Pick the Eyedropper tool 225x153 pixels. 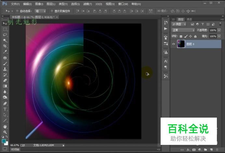point(5,52)
